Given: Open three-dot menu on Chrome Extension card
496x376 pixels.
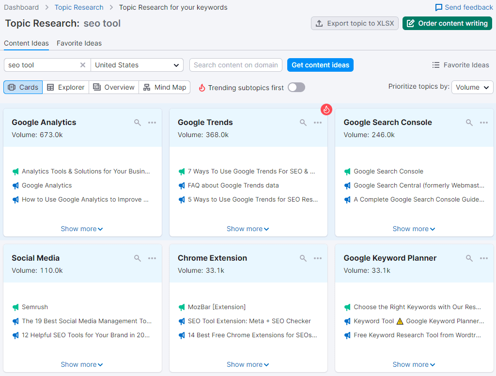Looking at the screenshot, I should (318, 258).
